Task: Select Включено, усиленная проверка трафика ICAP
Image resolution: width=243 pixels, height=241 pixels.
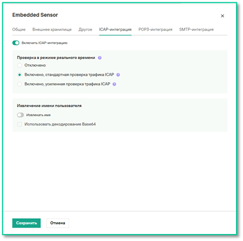Action: coord(19,84)
